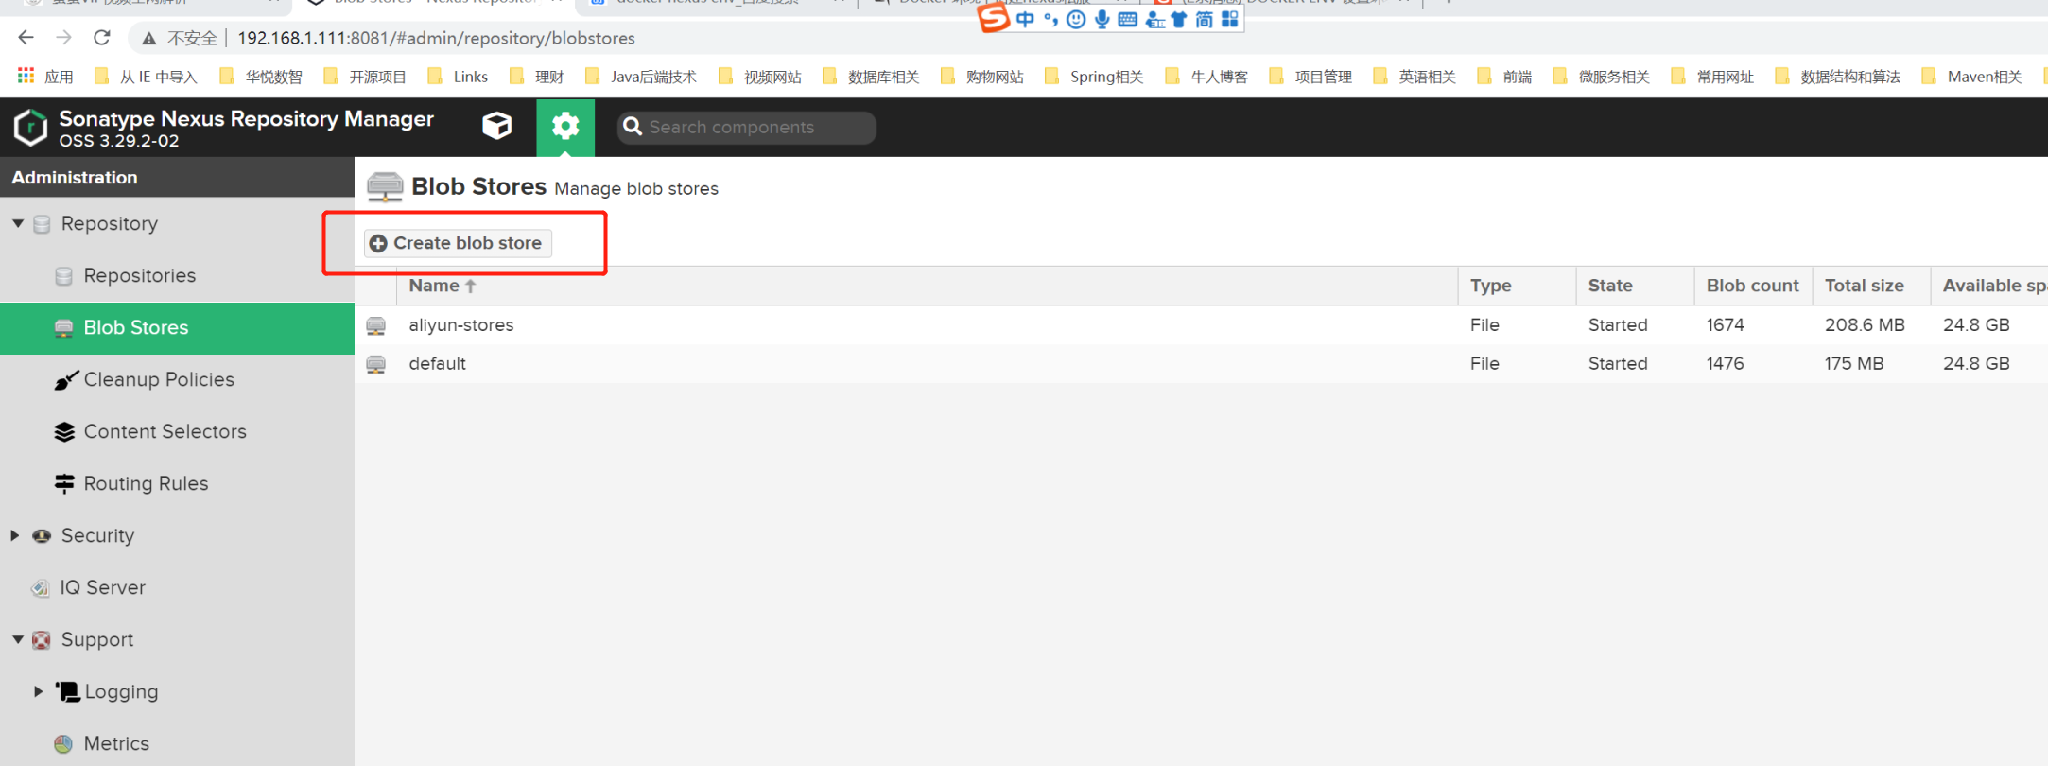
Task: Click the 208.6 MB total size cell
Action: (x=1865, y=325)
